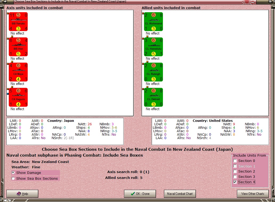The height and width of the screenshot is (202, 275).
Task: Click 'No effect' text under CA Haguro
Action: point(17,109)
